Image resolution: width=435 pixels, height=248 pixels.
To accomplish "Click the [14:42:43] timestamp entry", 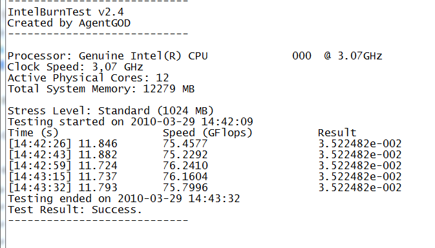I will tap(40, 154).
